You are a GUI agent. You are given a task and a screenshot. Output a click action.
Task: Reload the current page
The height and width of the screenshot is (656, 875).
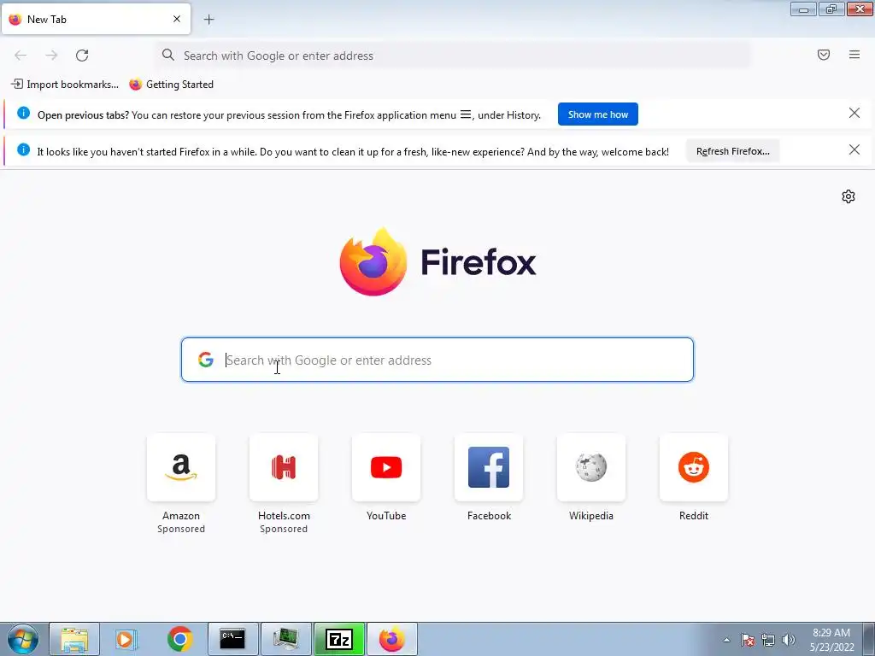82,56
